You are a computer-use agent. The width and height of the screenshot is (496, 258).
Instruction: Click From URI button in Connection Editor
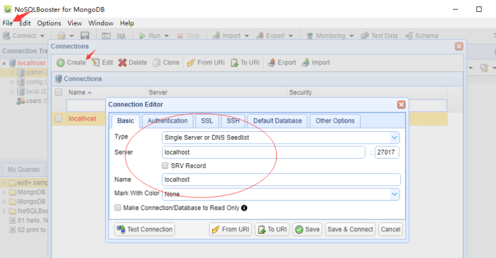231,229
